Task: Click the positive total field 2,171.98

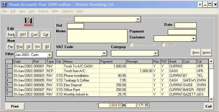Action: pyautogui.click(x=137, y=105)
